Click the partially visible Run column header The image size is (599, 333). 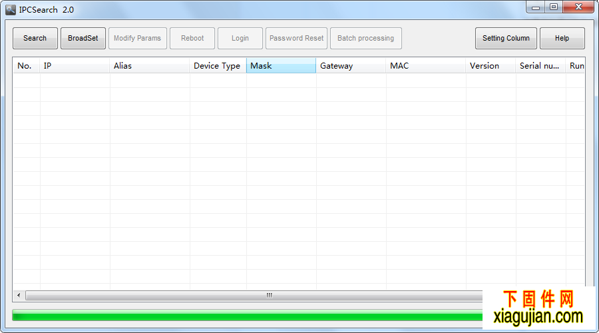tap(575, 66)
